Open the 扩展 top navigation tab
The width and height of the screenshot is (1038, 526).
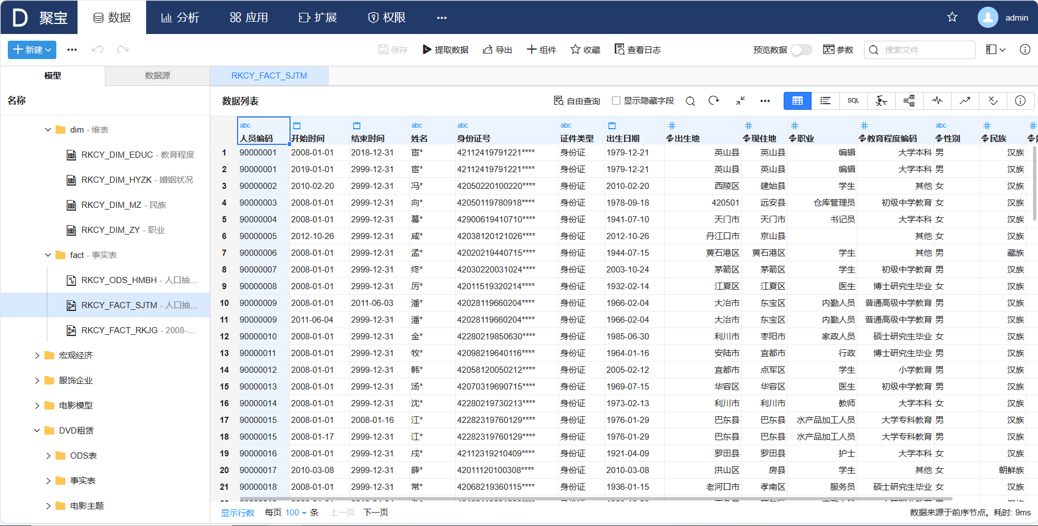(318, 18)
